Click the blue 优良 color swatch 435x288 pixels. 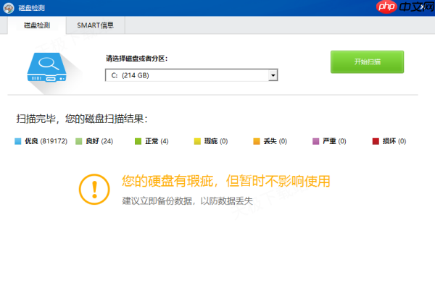click(17, 141)
